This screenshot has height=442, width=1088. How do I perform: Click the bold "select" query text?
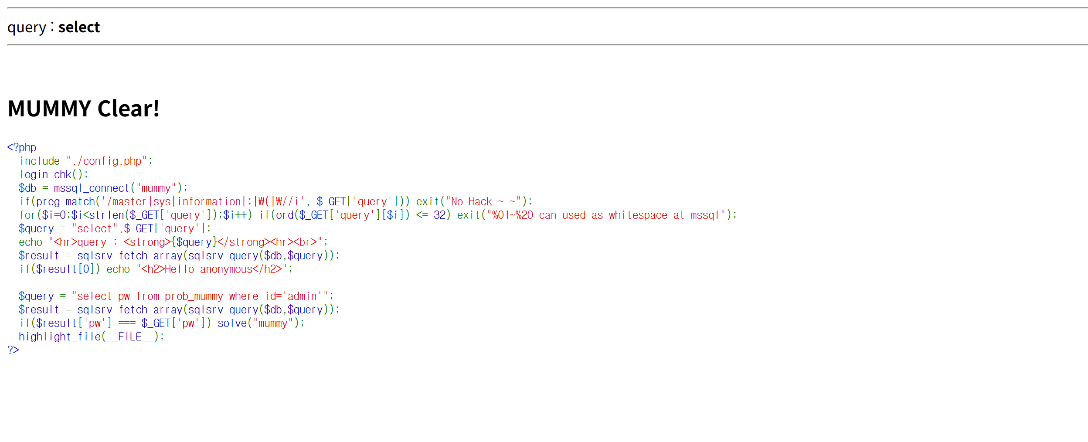[79, 27]
